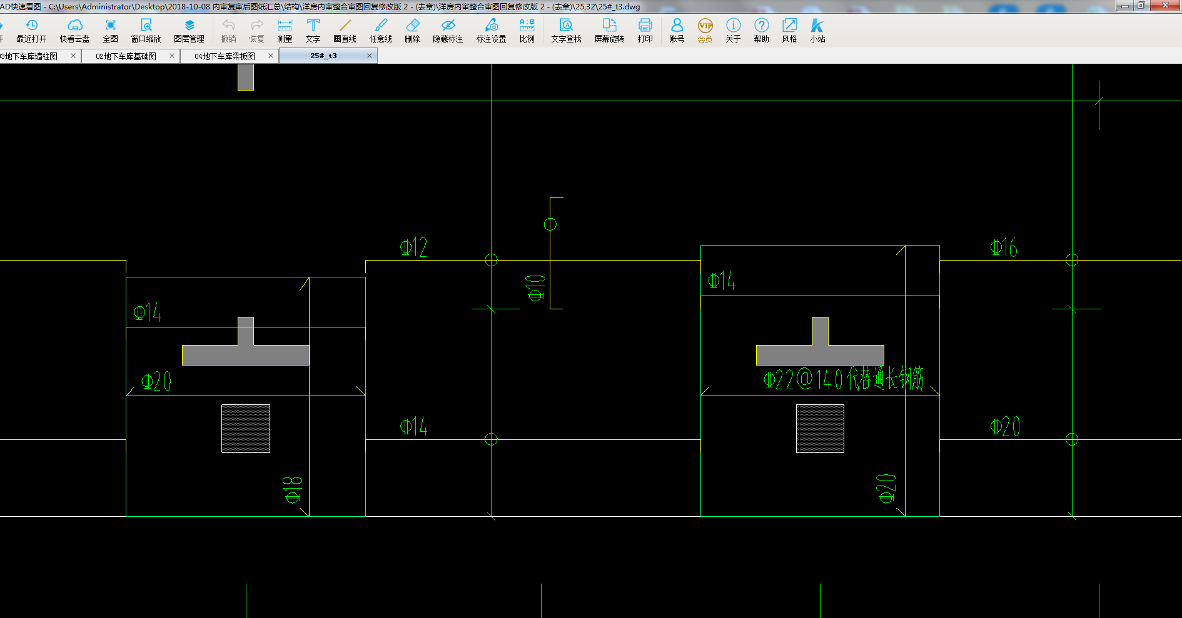The width and height of the screenshot is (1182, 618).
Task: Select the text annotation tool
Action: [313, 31]
